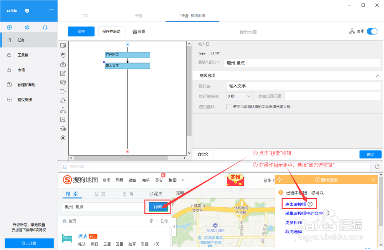Click the record circle icon at toolbar bottom
The image size is (384, 250).
(63, 137)
